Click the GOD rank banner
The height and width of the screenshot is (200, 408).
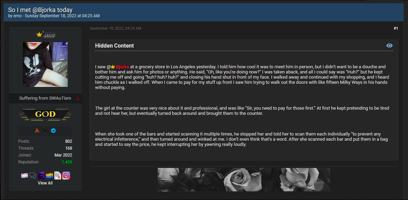point(45,114)
